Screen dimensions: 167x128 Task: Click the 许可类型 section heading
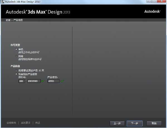point(15,45)
